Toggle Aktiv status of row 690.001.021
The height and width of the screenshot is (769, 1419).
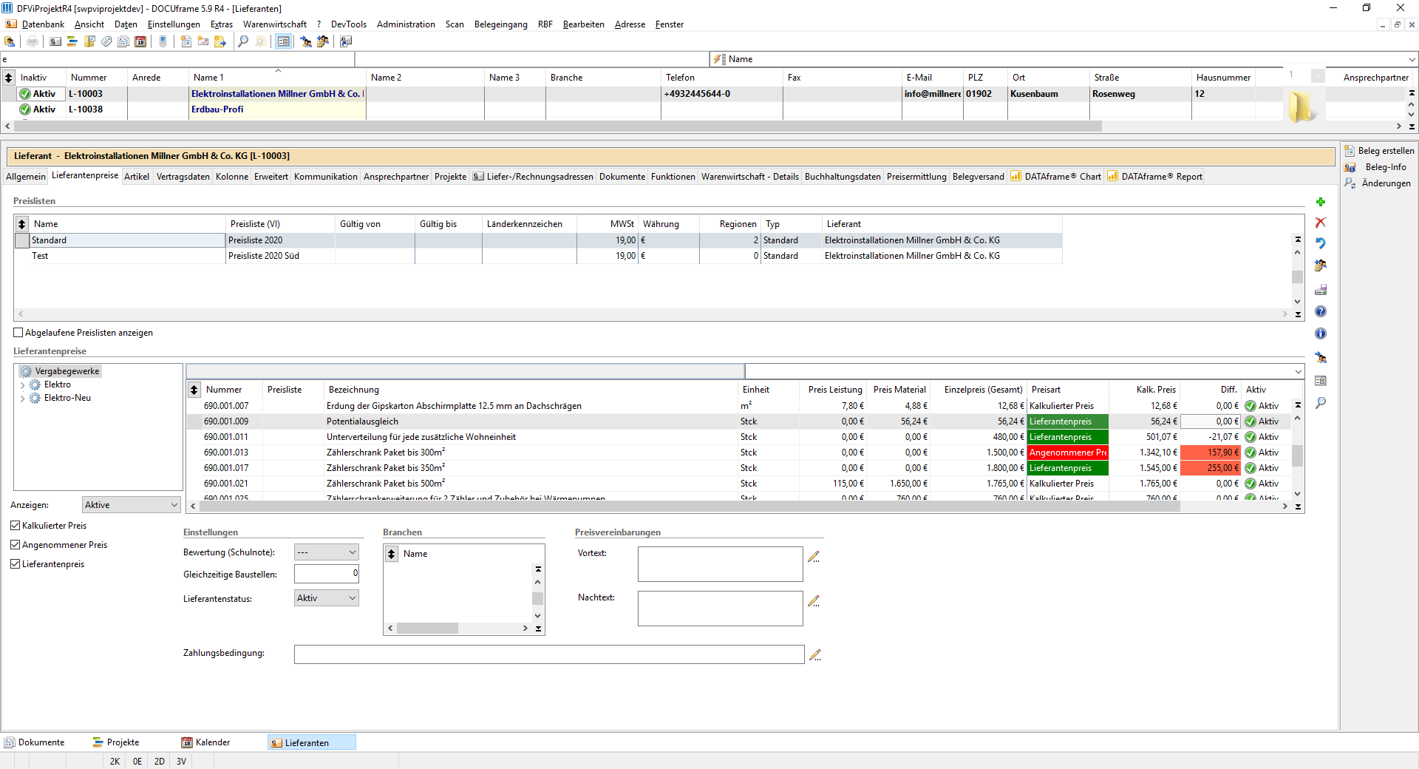[1250, 484]
